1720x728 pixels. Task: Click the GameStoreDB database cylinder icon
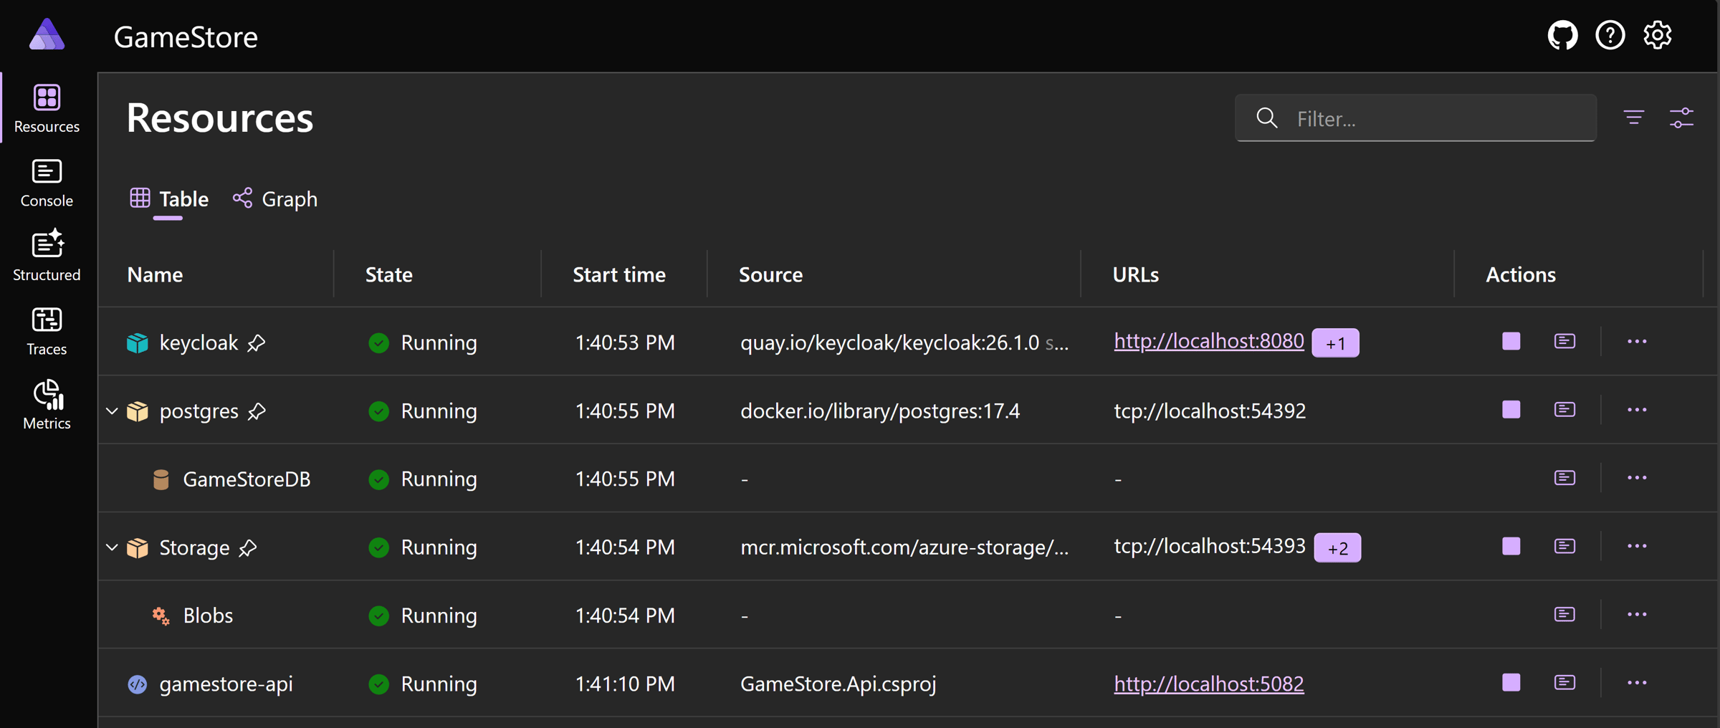coord(161,479)
